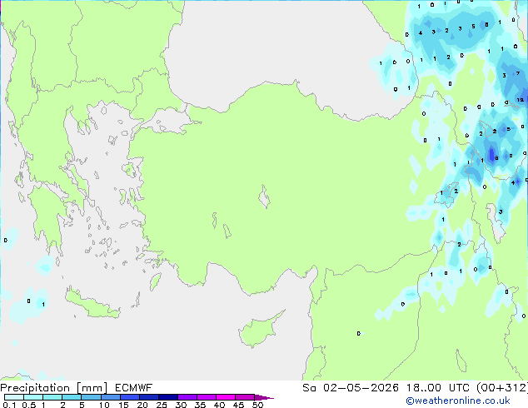The height and width of the screenshot is (408, 528).
Task: Click the '(00+312)' forecast offset text
Action: pyautogui.click(x=502, y=388)
